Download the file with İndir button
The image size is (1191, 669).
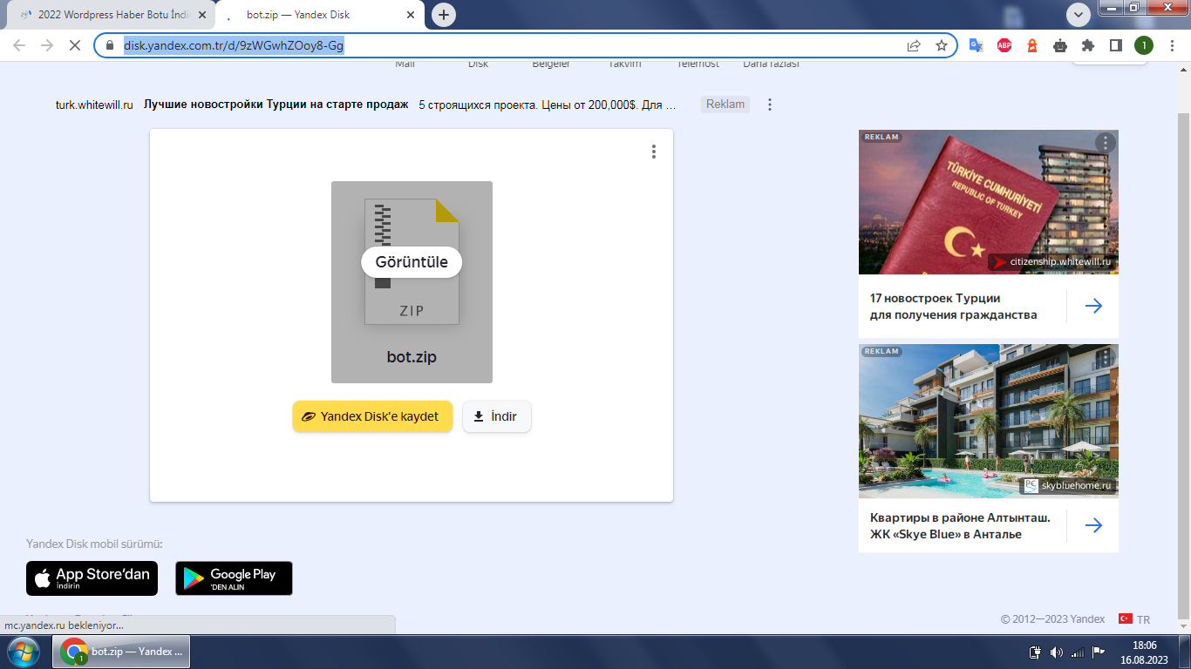[496, 416]
